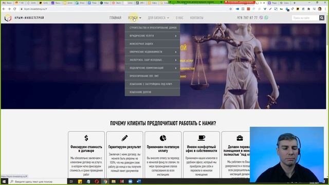The image size is (329, 185).
Task: Open the Windows Start menu
Action: click(4, 181)
